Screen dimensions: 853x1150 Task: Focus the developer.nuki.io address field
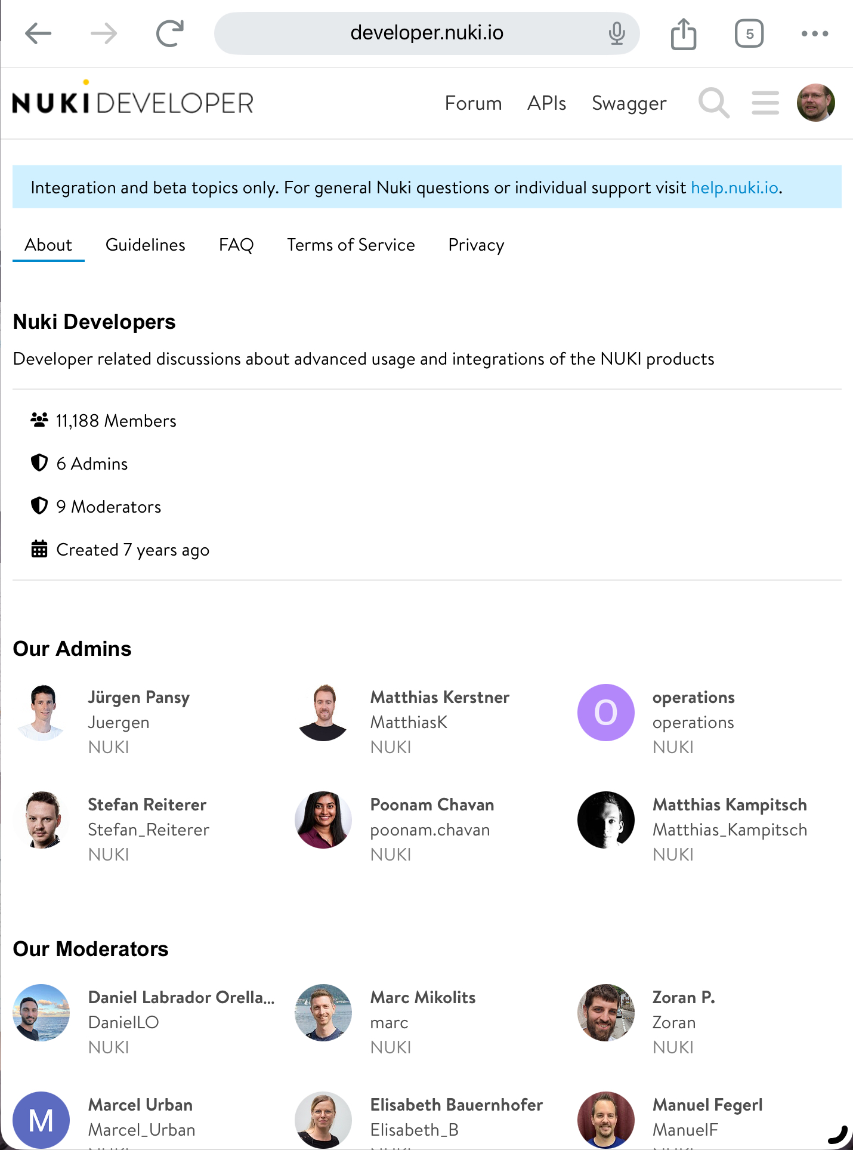pyautogui.click(x=427, y=33)
